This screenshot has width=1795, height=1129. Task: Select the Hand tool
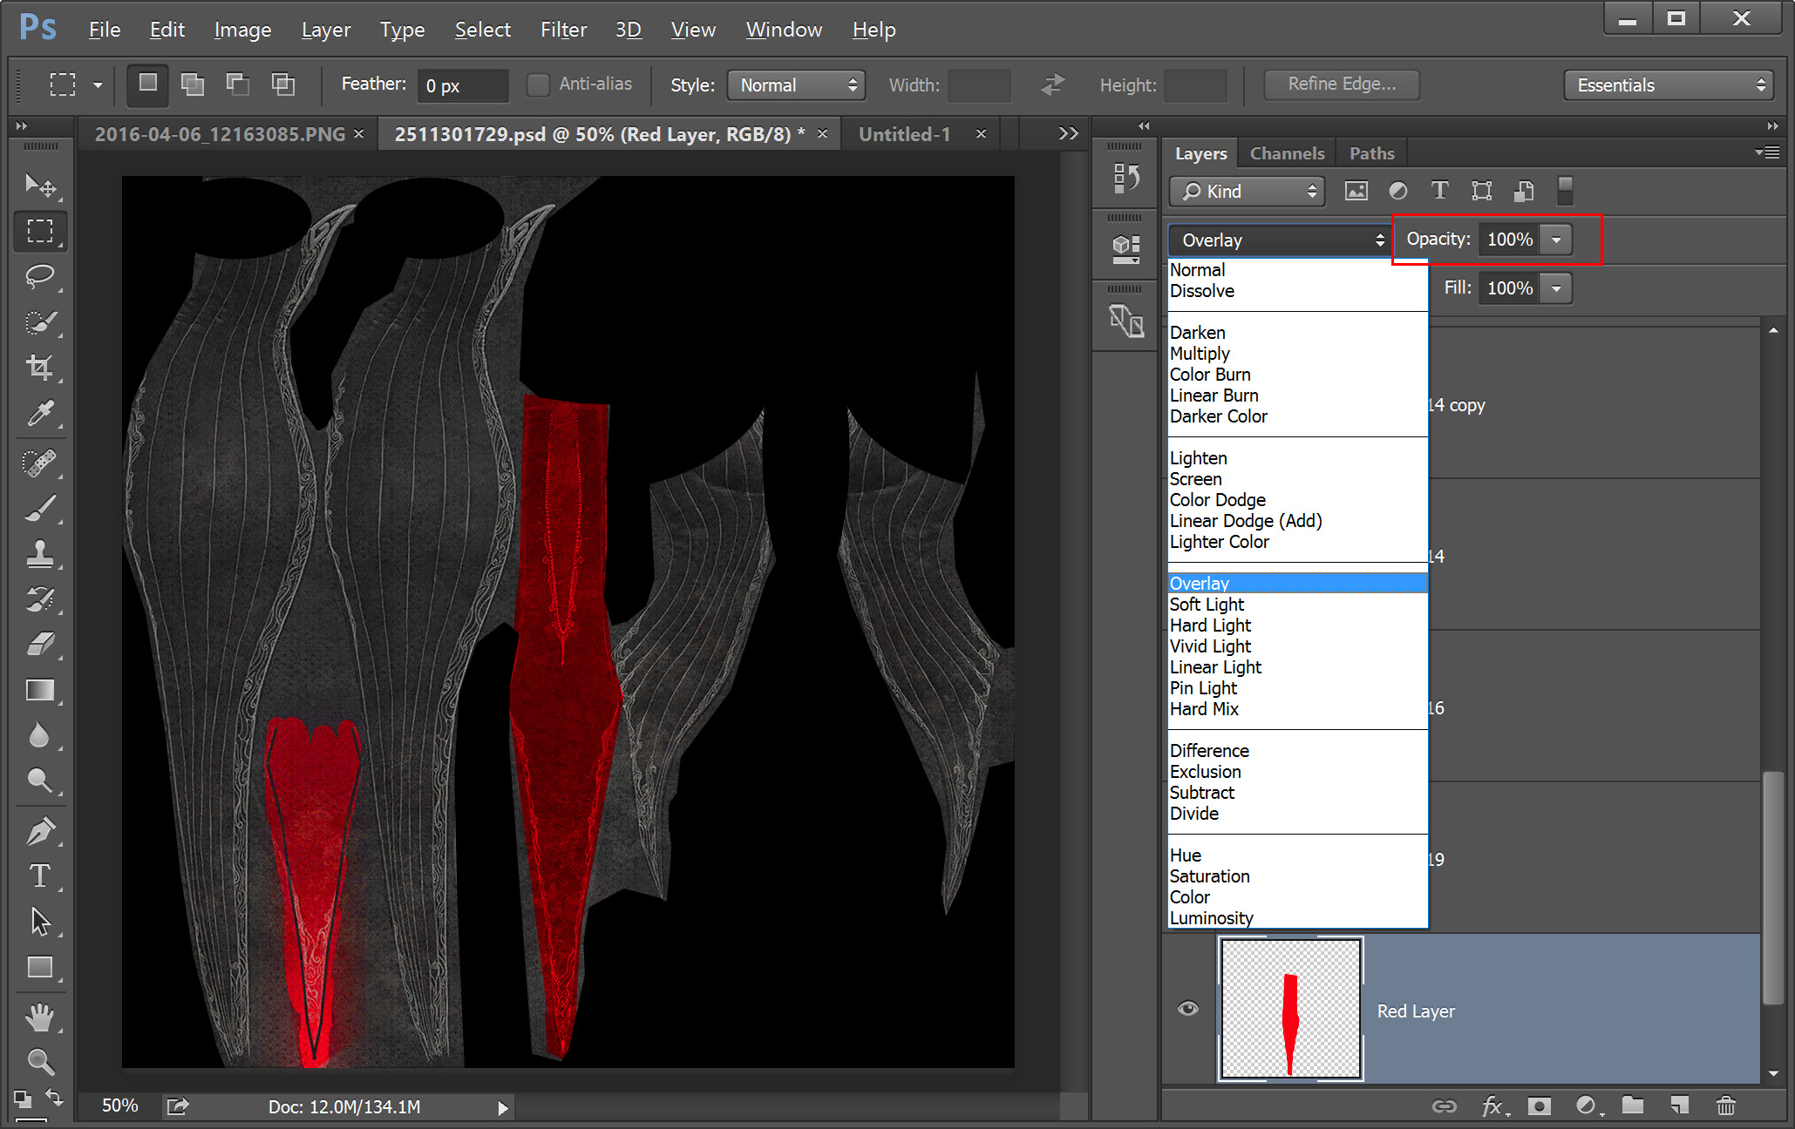(x=39, y=1016)
